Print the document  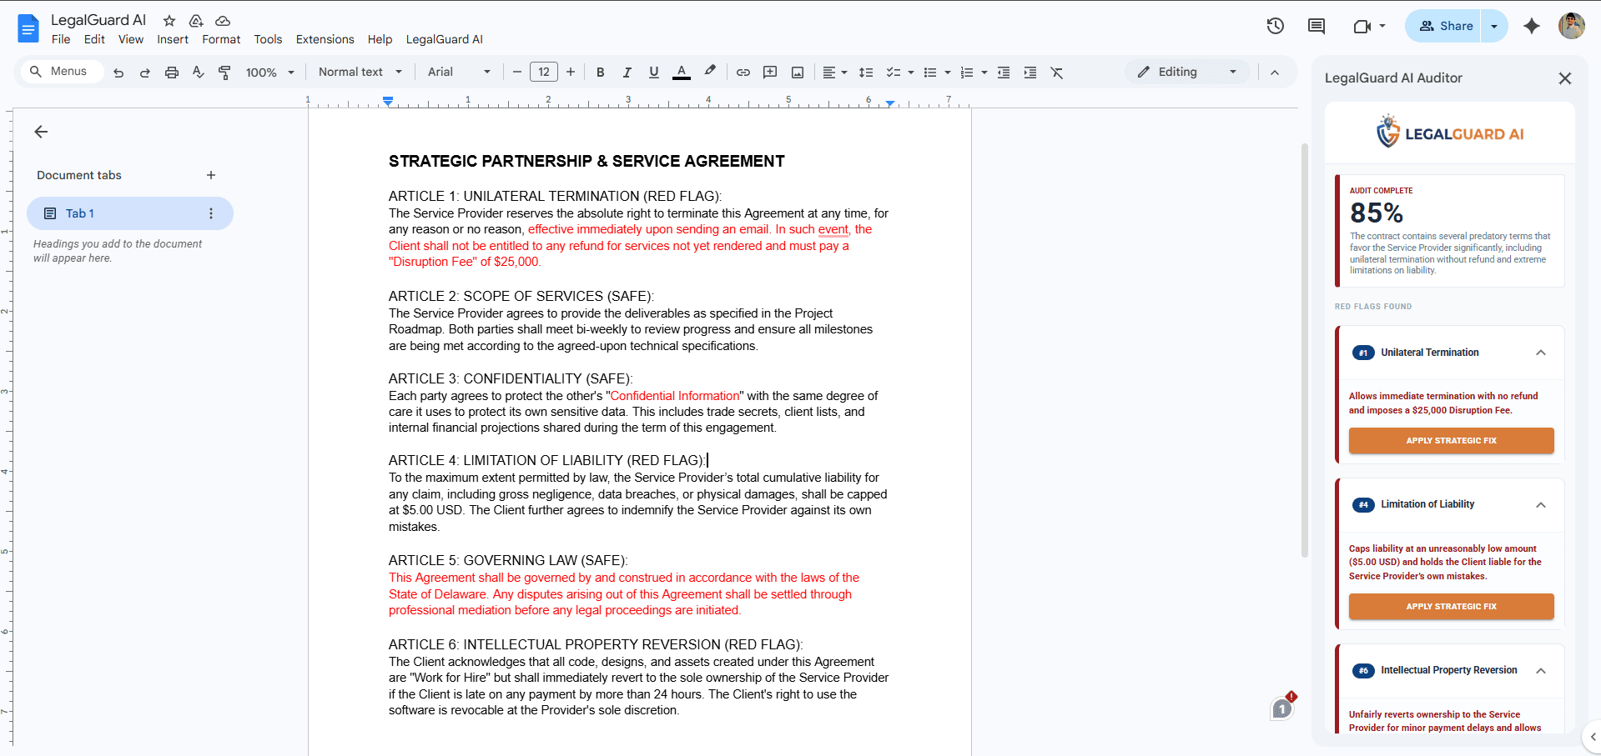(172, 73)
